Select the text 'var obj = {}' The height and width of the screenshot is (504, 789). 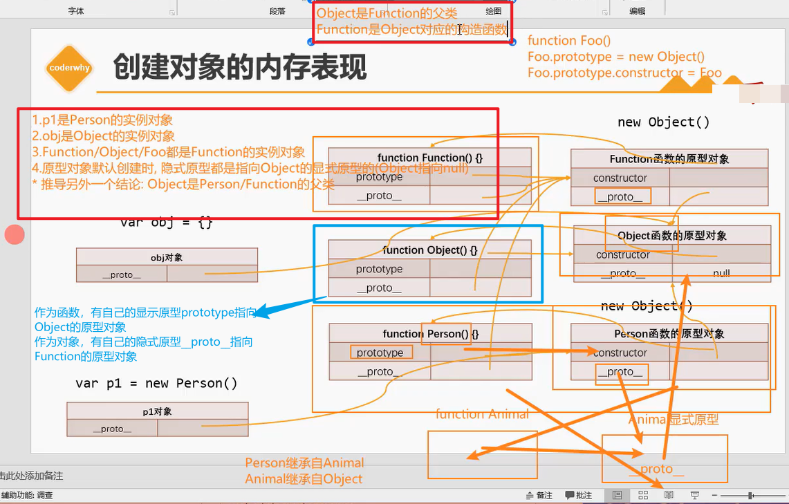pyautogui.click(x=167, y=222)
